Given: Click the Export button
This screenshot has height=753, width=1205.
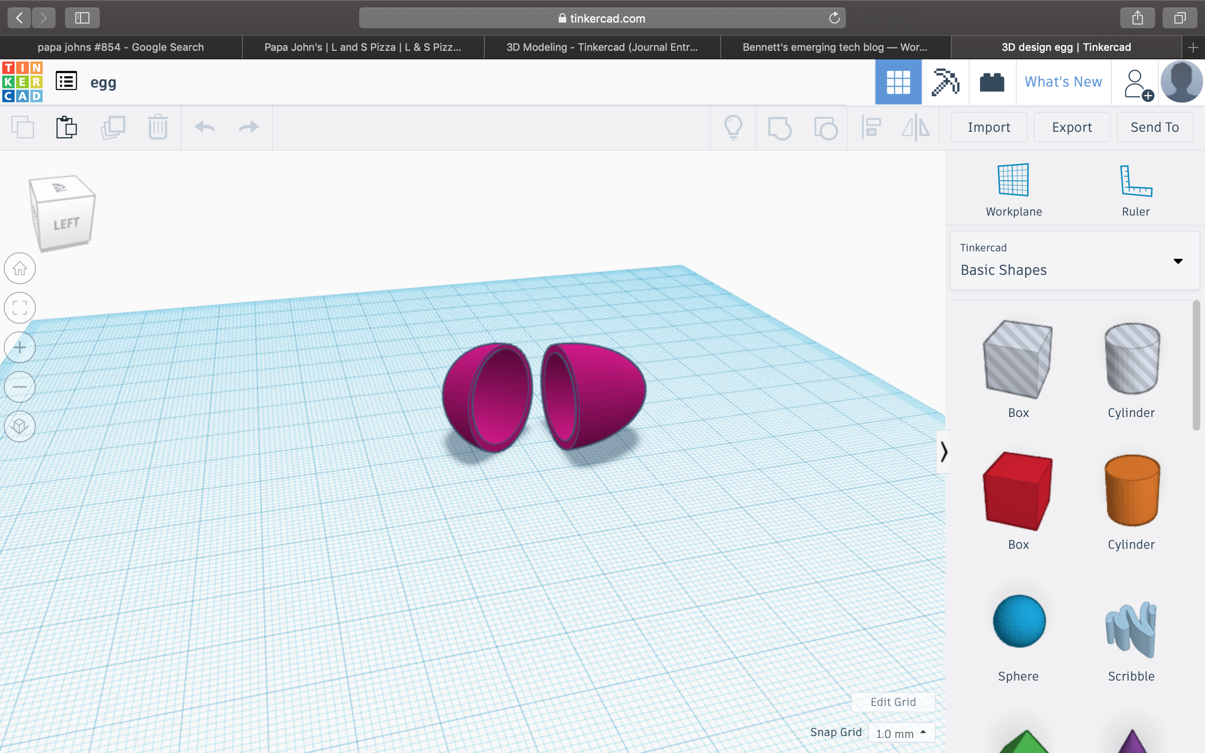Looking at the screenshot, I should (x=1071, y=128).
